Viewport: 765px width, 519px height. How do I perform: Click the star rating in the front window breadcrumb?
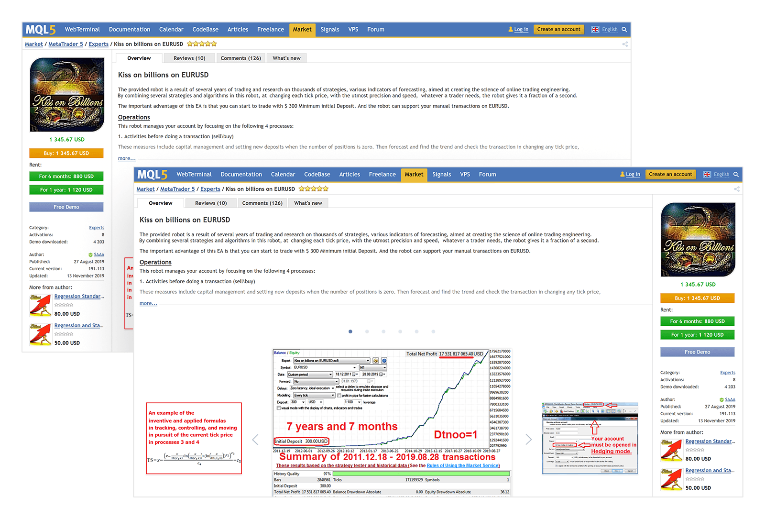point(314,189)
